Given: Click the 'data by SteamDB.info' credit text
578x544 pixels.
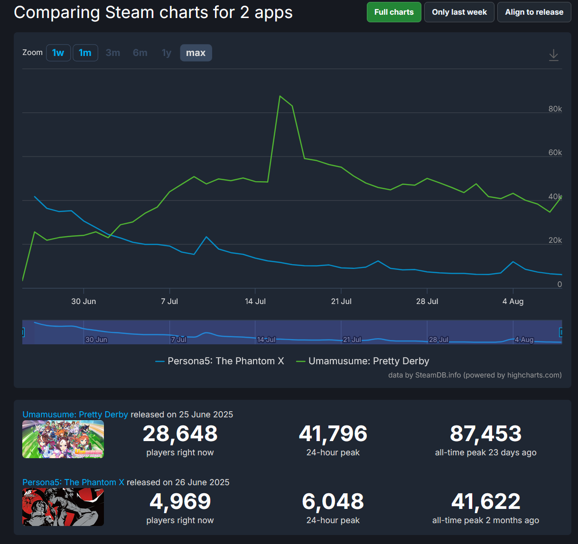Looking at the screenshot, I should [x=475, y=375].
